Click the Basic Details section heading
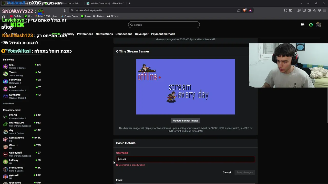 coord(126,143)
